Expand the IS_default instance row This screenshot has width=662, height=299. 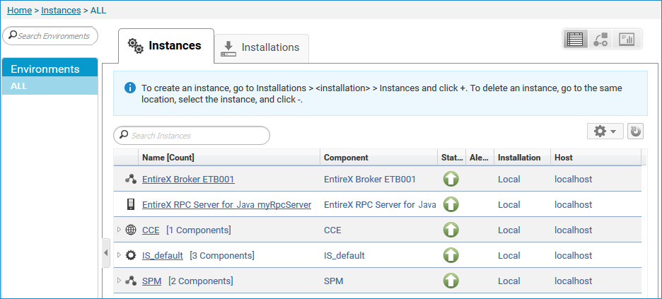(x=119, y=254)
